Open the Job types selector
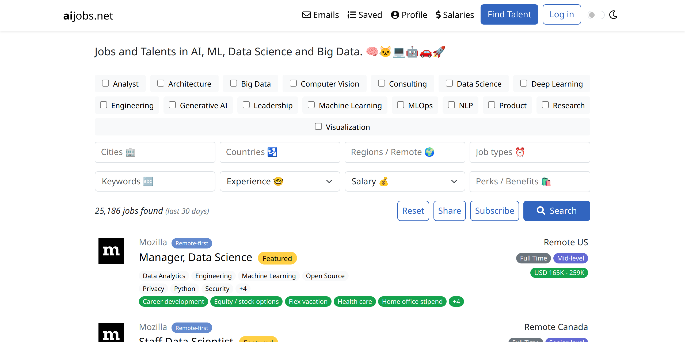 (x=530, y=152)
